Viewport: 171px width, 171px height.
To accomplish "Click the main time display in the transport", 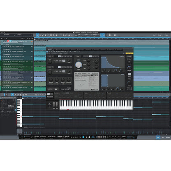I will [63, 137].
